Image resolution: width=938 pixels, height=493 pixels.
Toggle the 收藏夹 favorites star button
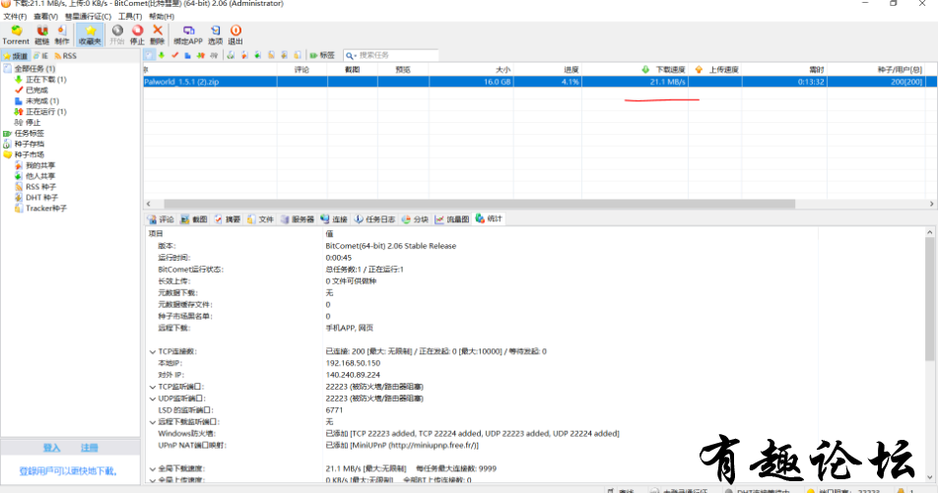click(90, 34)
